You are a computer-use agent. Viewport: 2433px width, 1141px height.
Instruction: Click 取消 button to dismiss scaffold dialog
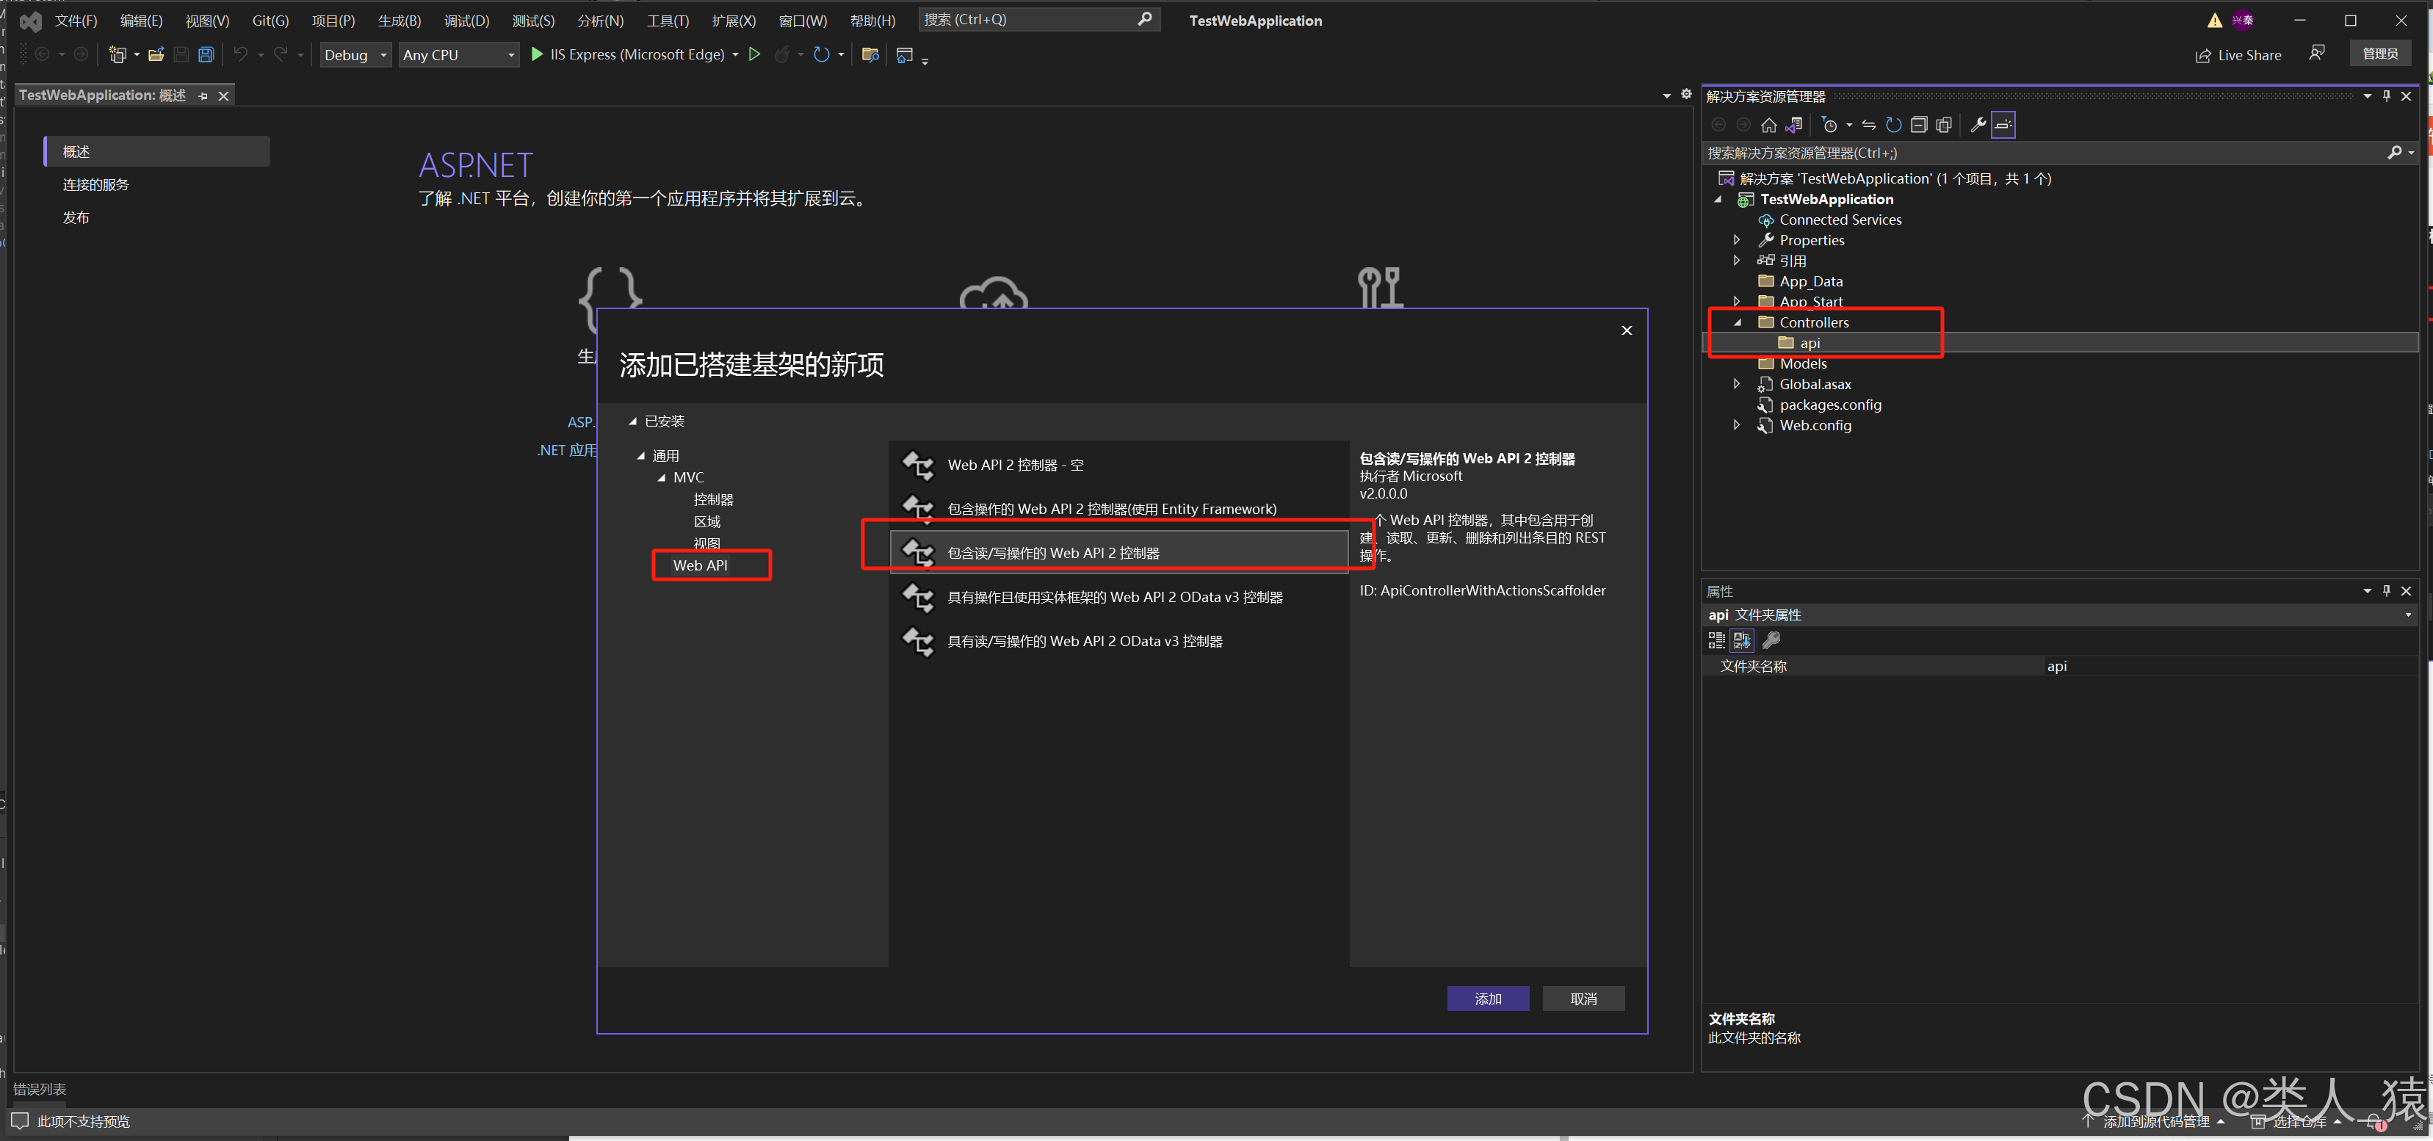pos(1583,998)
